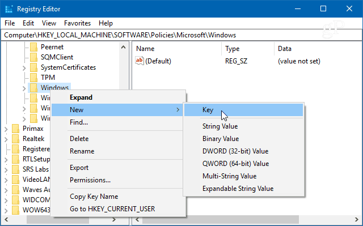Click the tree pane scroll-up arrow
Image resolution: width=363 pixels, height=226 pixels.
pos(124,47)
